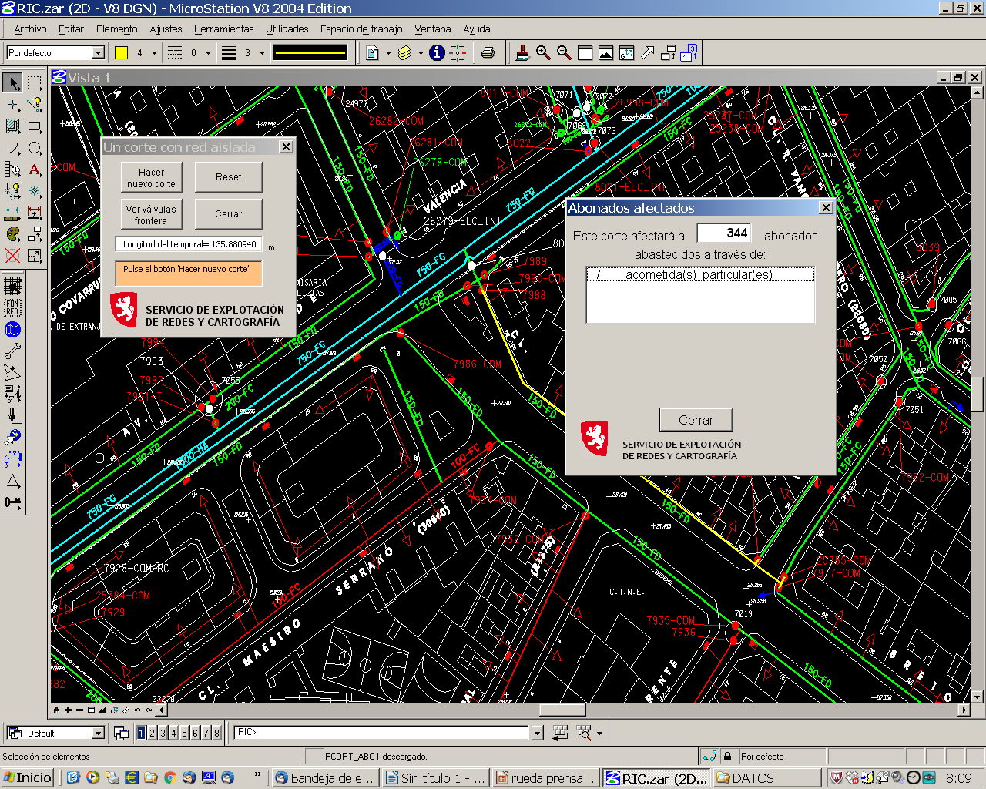Activate the Delete Element red X tool

point(12,256)
